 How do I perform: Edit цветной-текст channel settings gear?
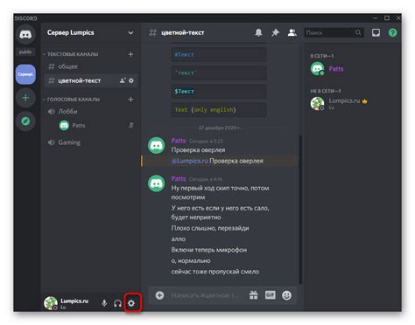pyautogui.click(x=131, y=80)
